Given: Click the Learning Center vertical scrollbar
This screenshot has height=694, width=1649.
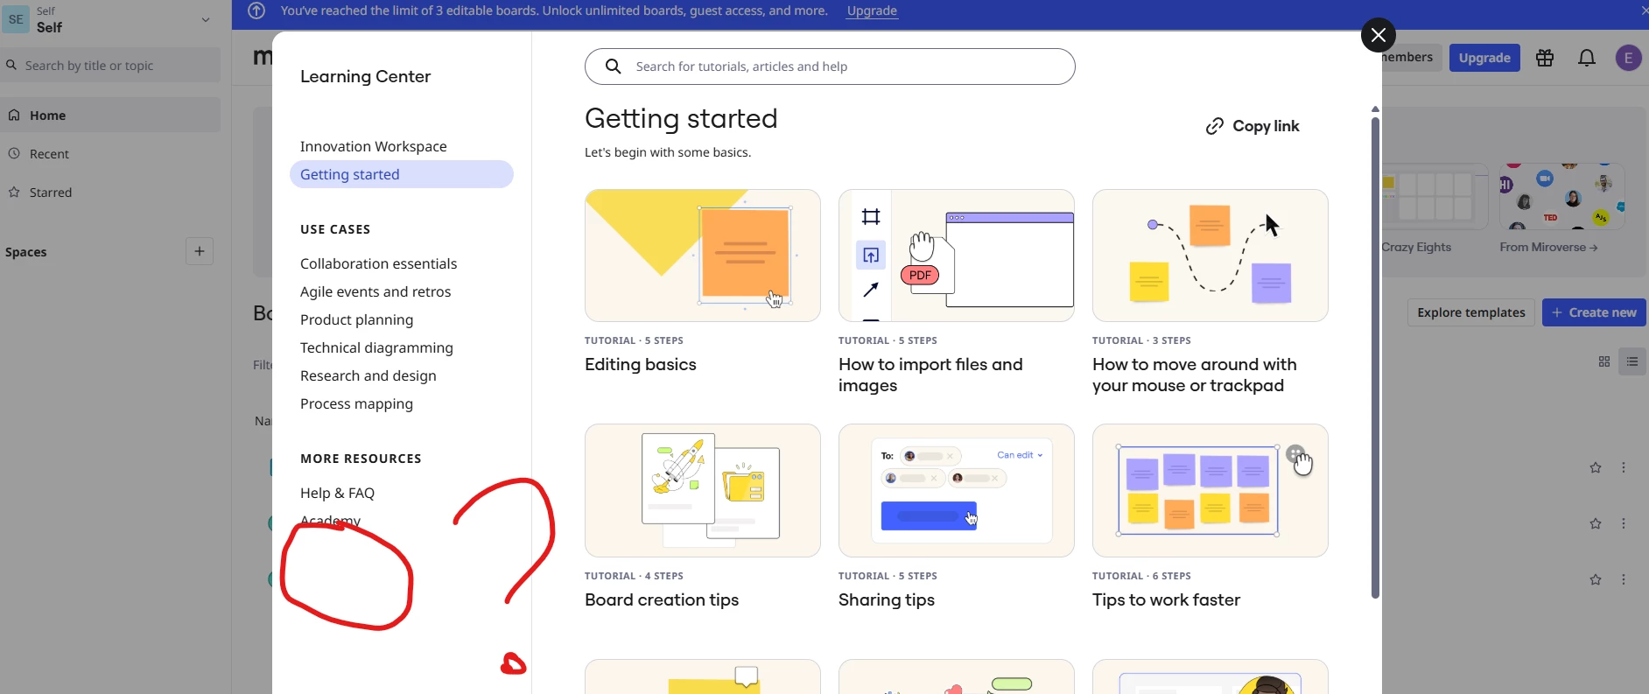Looking at the screenshot, I should [1375, 357].
